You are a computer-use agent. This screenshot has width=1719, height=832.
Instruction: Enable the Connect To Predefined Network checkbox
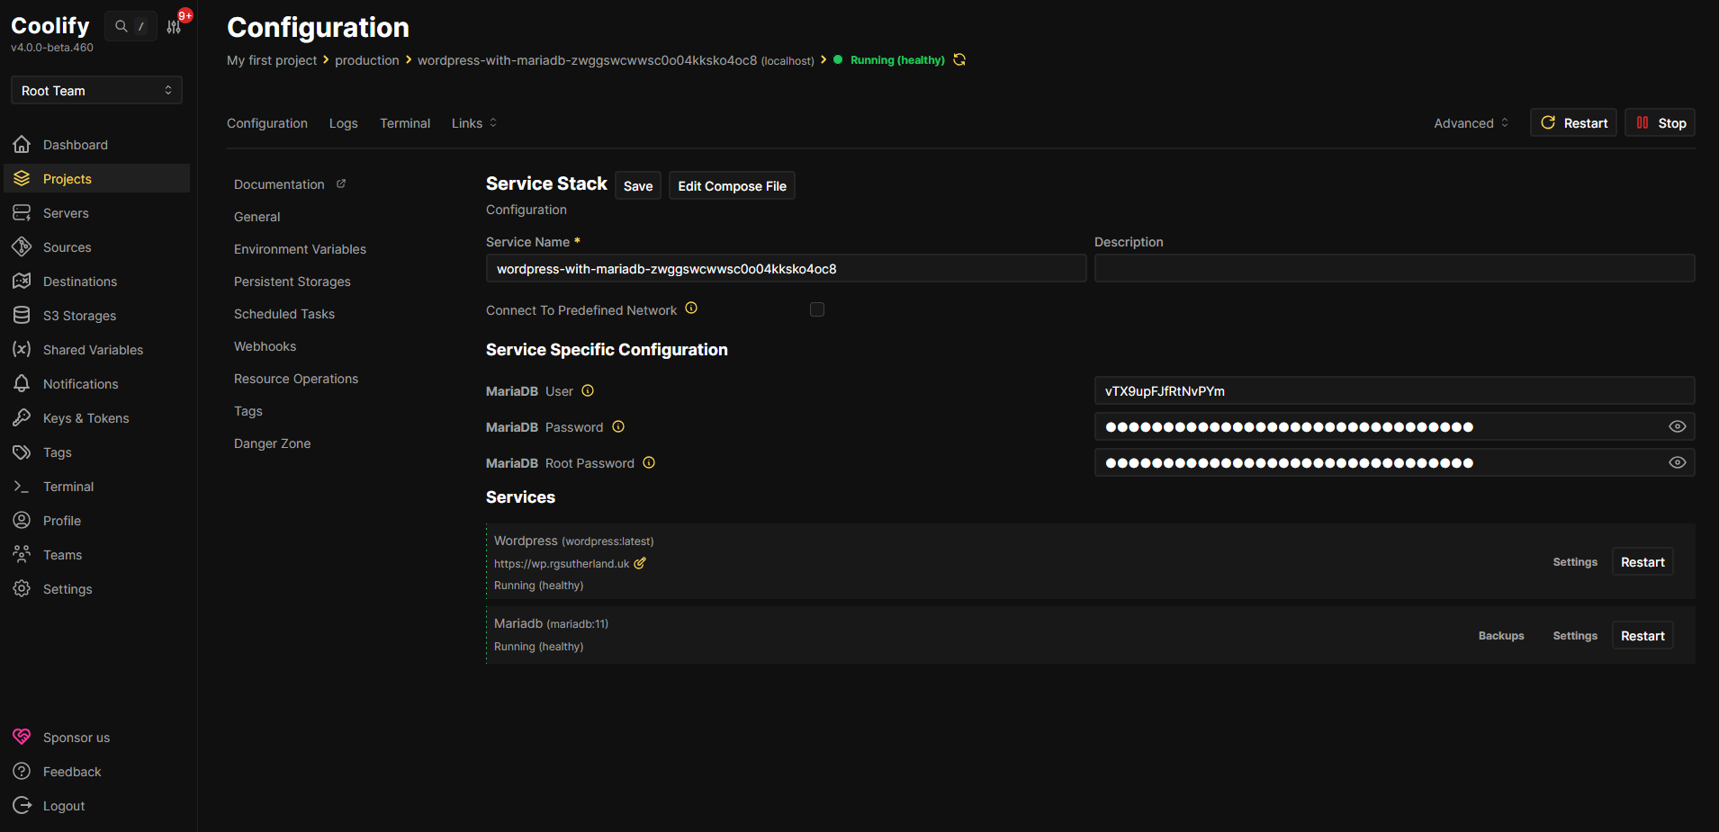click(817, 309)
